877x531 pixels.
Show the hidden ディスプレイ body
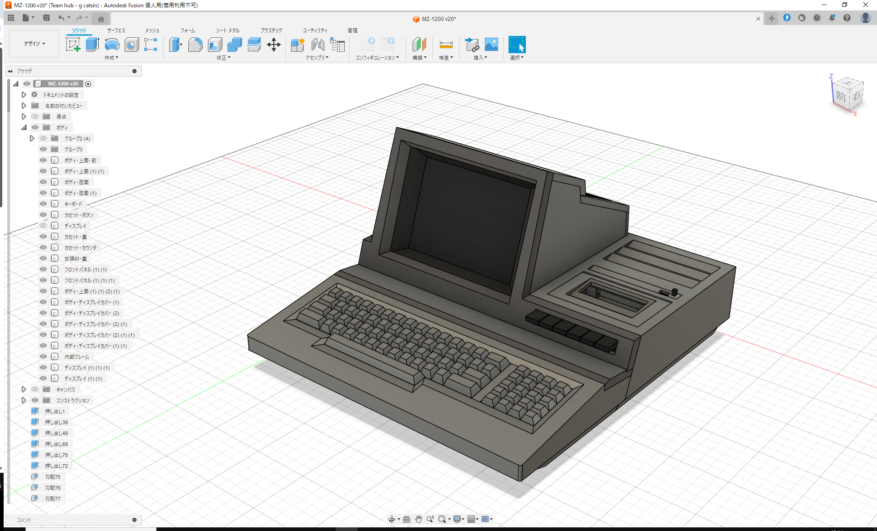43,225
